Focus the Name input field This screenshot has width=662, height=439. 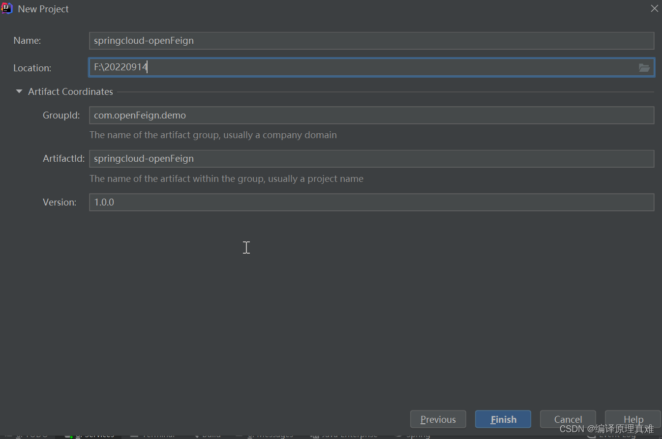371,41
